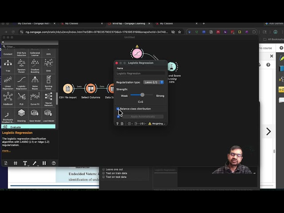Screen dimensions: 284x213
Task: Pause the workflow using the pause icon
Action: (44, 163)
